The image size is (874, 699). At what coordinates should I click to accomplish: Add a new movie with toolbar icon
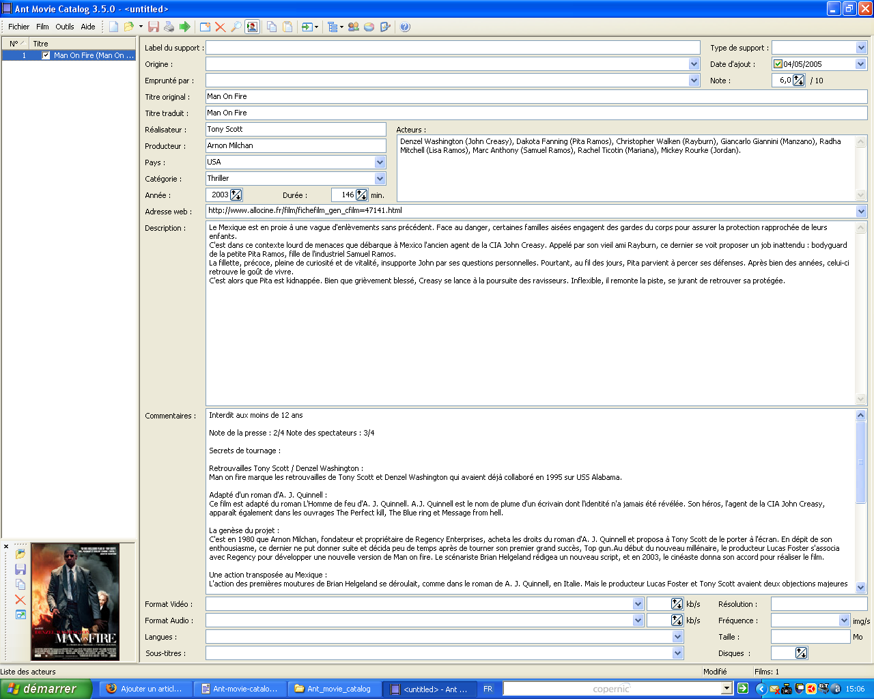pyautogui.click(x=205, y=27)
